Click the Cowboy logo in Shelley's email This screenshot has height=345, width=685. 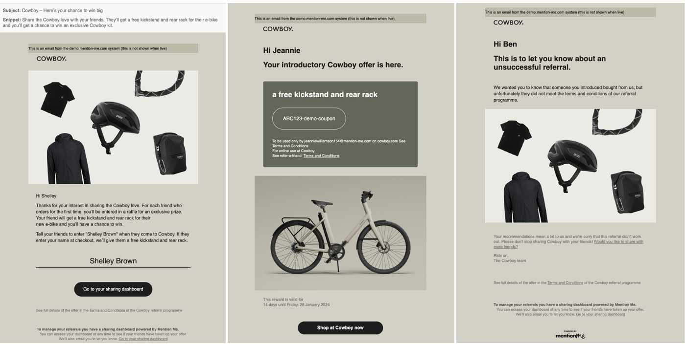(51, 59)
